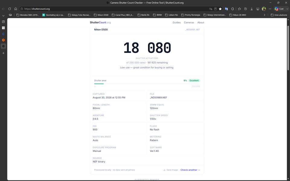Show more favorites bar items chevron
This screenshot has width=290, height=181.
265,15
